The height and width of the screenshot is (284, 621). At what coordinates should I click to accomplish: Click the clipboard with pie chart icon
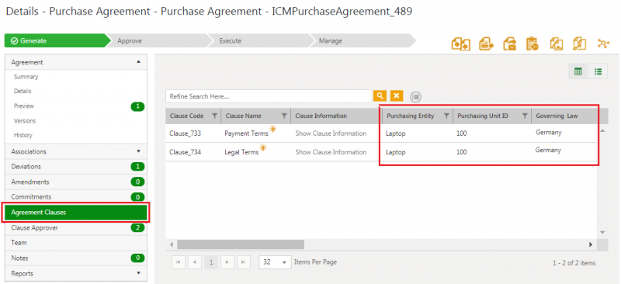533,44
